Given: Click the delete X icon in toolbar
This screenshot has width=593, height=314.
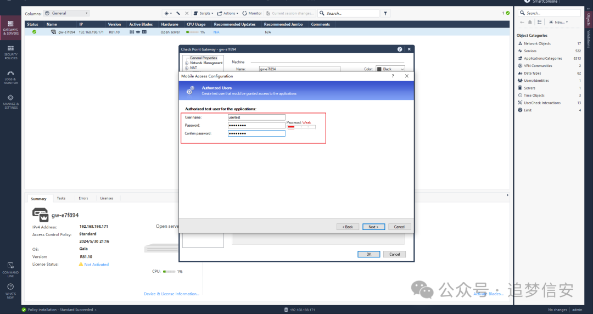Looking at the screenshot, I should [187, 13].
